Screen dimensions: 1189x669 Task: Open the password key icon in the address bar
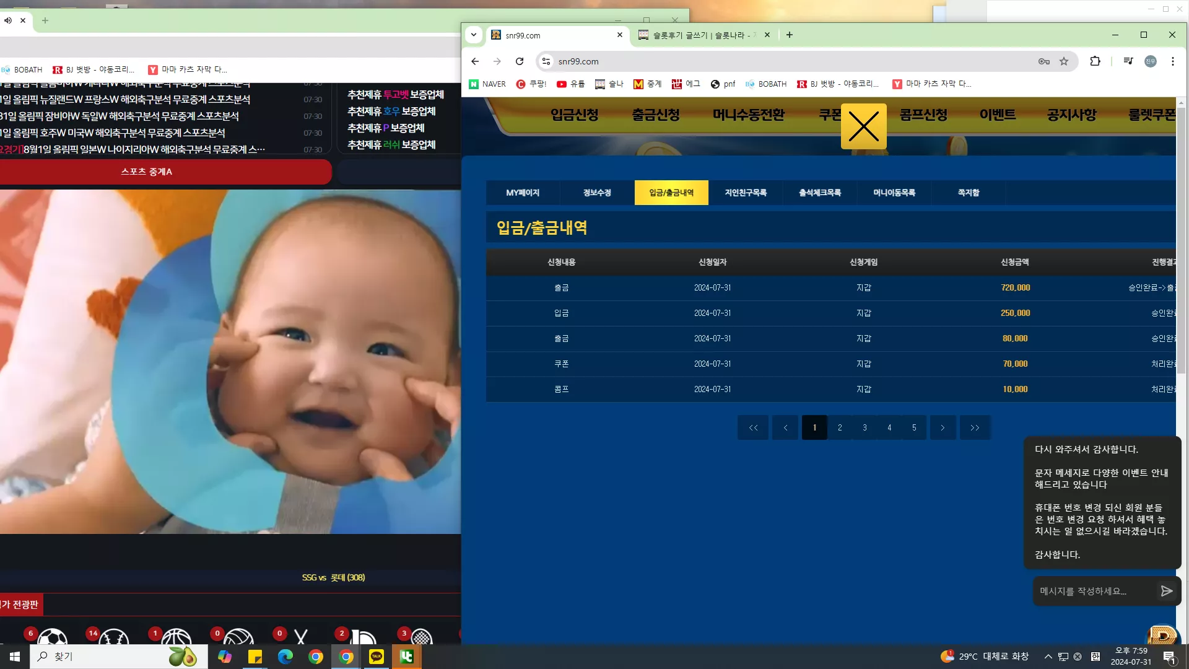click(x=1044, y=61)
